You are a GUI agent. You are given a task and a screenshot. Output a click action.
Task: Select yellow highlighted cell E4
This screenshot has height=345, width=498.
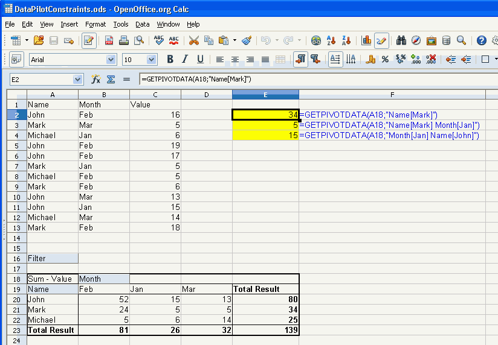[265, 136]
